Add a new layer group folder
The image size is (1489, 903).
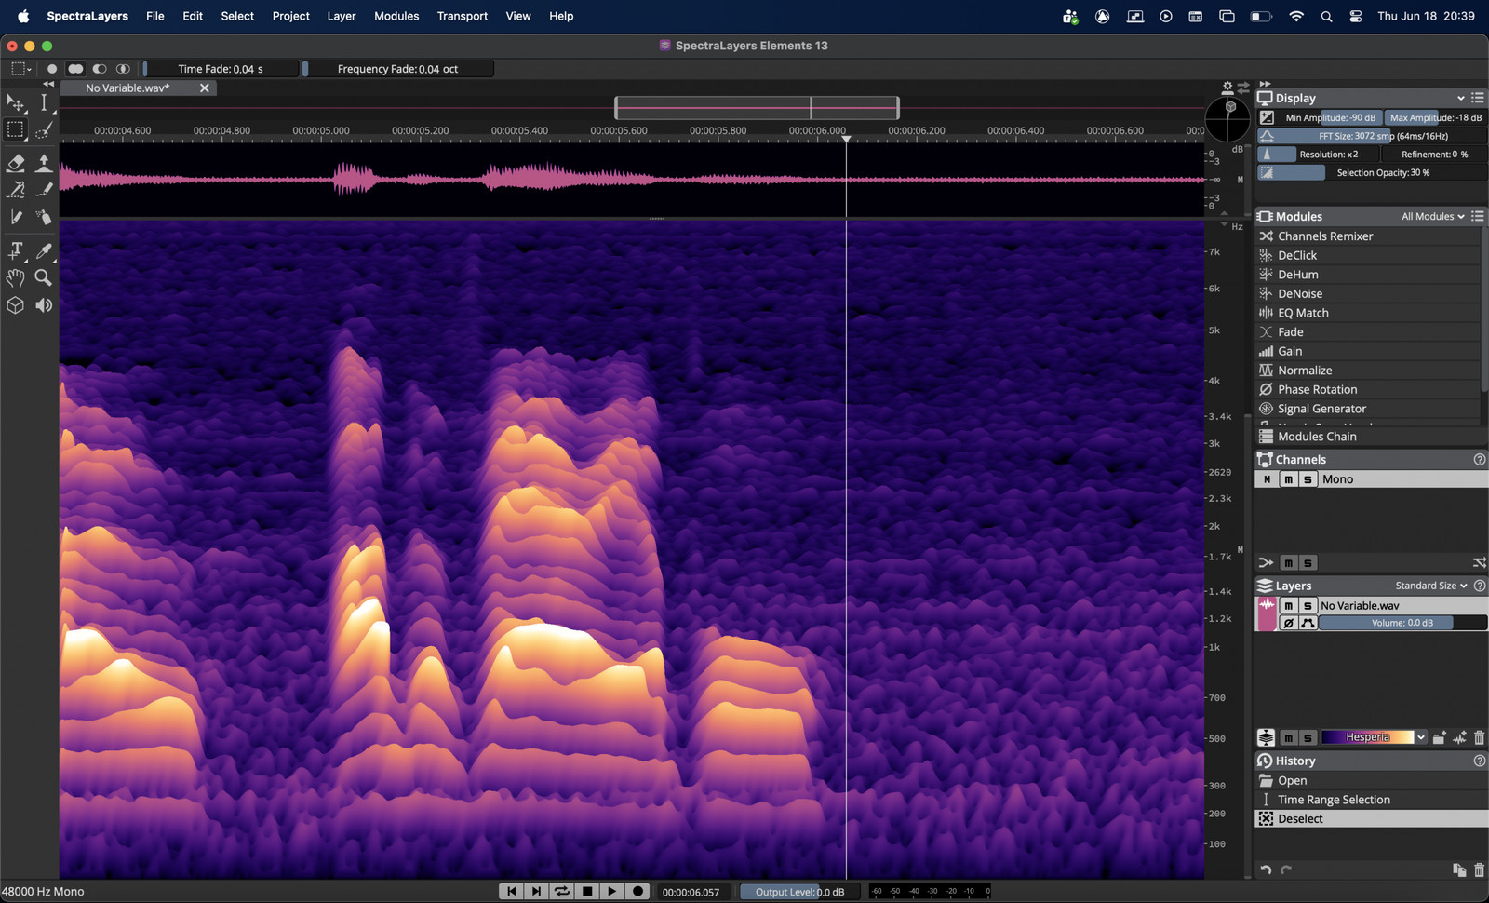(1439, 737)
